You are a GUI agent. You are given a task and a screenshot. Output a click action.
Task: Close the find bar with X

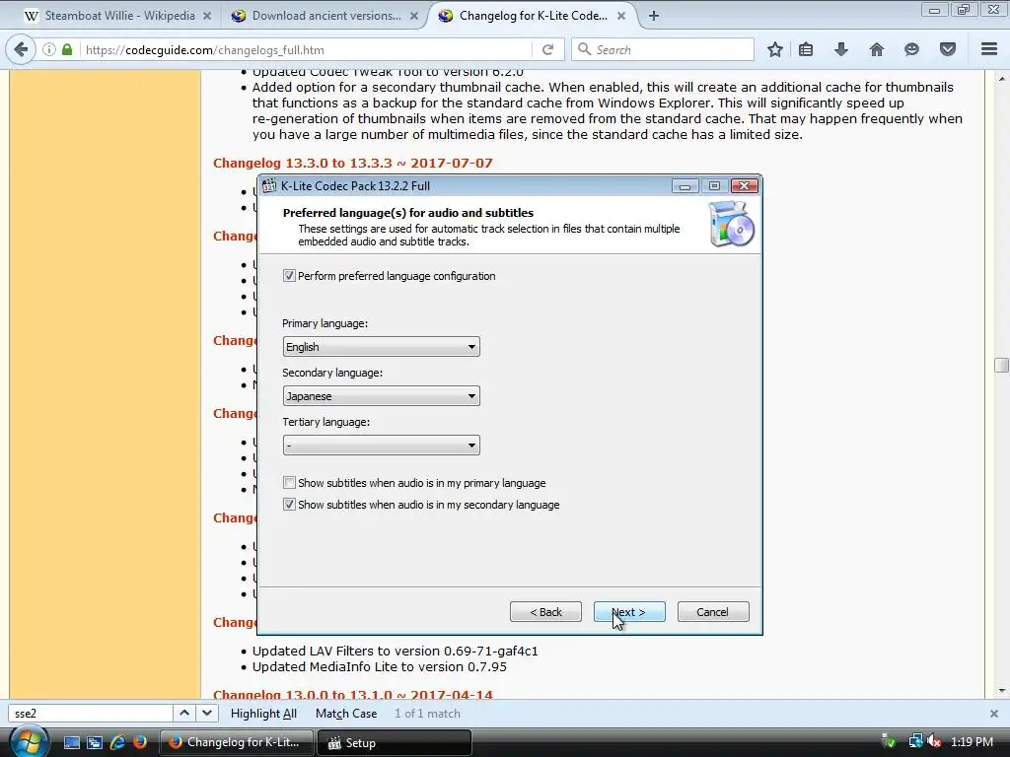[994, 714]
